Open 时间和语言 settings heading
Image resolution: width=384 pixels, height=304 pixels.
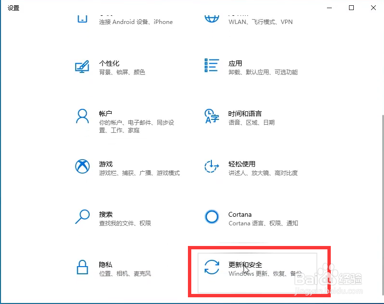point(245,114)
